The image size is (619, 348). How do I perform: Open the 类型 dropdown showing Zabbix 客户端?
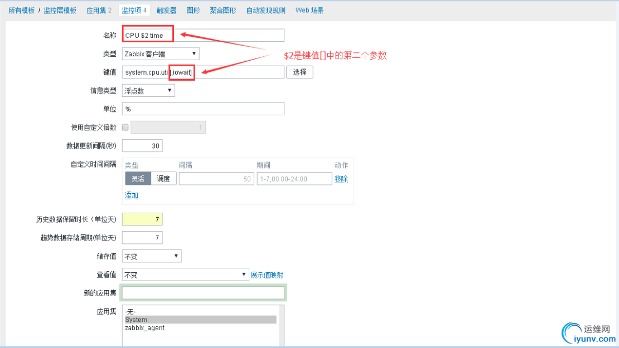click(x=160, y=53)
